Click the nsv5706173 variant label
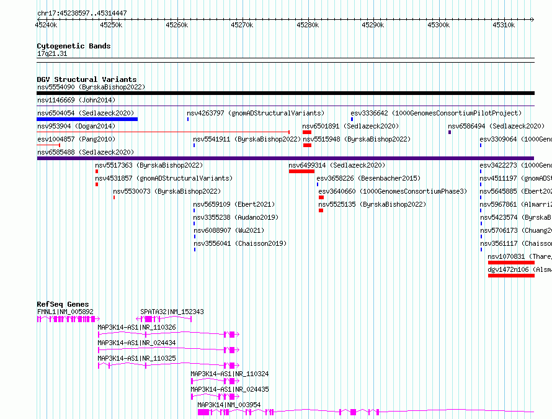Viewport: 552px width, 419px height. (x=516, y=230)
